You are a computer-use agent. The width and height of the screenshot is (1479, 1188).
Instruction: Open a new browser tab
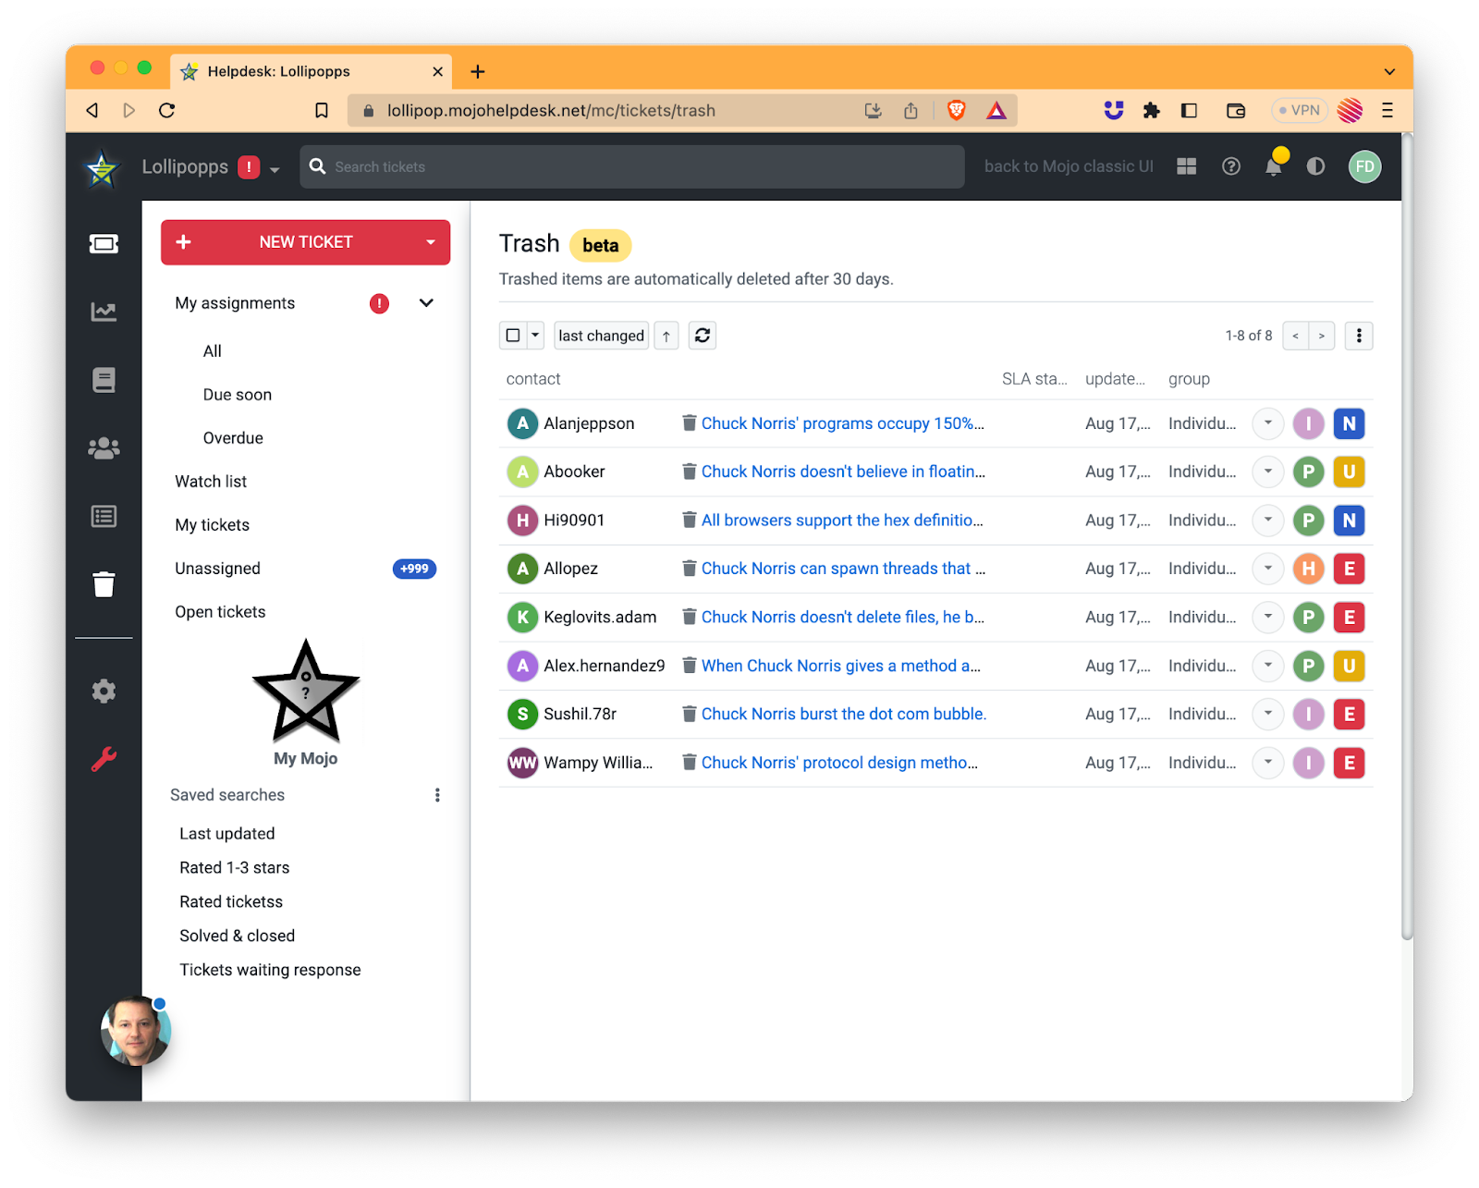point(478,71)
